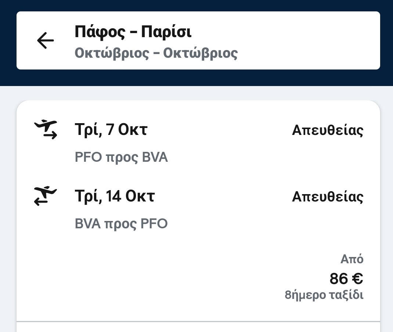Click the dark navy header background
This screenshot has width=393, height=332.
198,78
